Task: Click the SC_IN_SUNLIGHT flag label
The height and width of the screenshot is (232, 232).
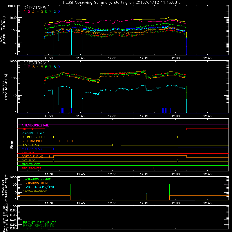Action: 33,137
